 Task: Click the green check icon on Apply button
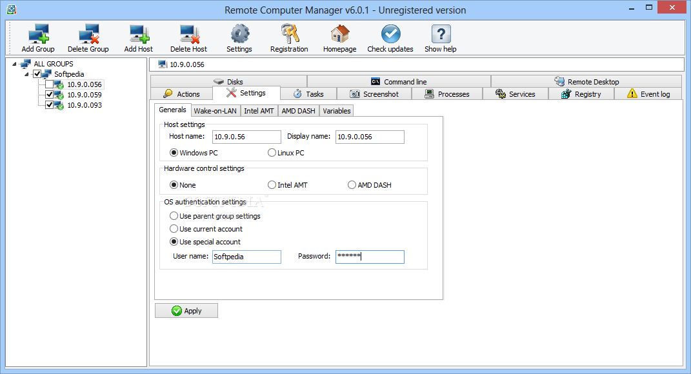(x=177, y=311)
